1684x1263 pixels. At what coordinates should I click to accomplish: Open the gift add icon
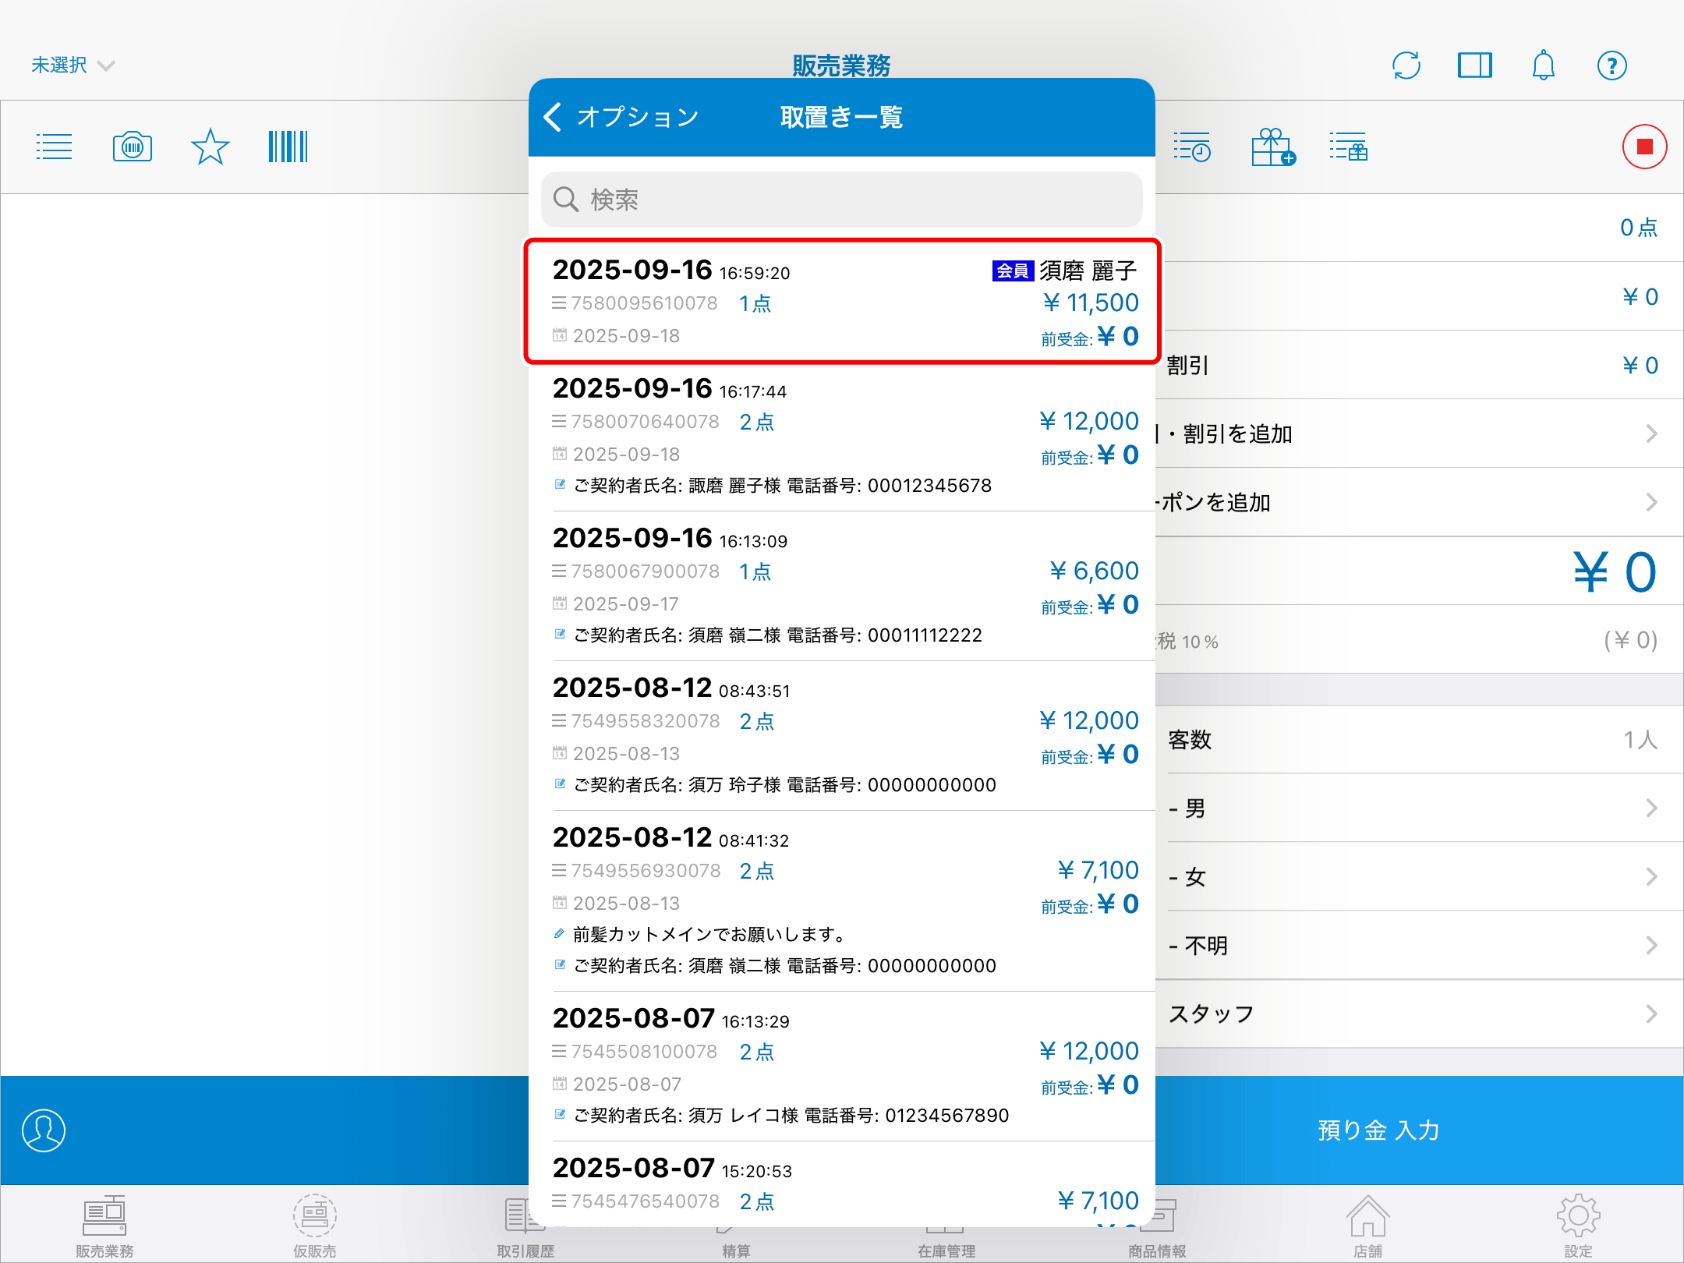click(x=1272, y=147)
